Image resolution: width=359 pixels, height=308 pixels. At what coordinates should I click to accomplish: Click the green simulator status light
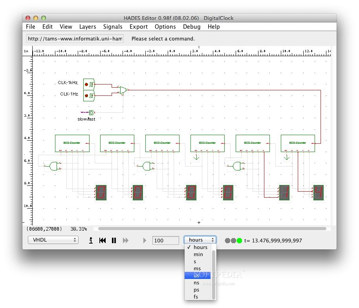pyautogui.click(x=239, y=240)
